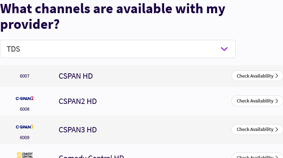
Task: Click channel number 6008
Action: pos(25,109)
